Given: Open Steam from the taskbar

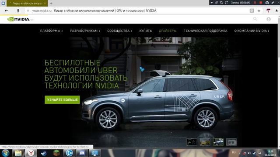Looking at the screenshot, I should click(x=44, y=153).
